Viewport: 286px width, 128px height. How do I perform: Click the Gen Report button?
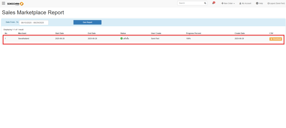[x=87, y=22]
